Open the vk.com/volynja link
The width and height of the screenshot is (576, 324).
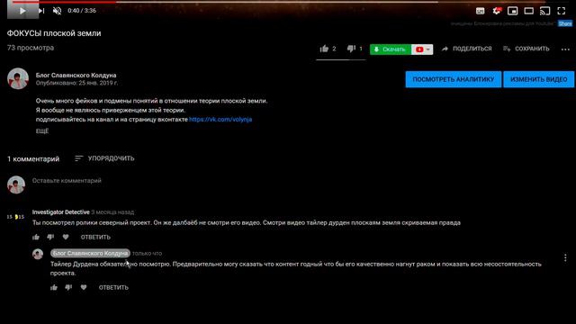[220, 120]
